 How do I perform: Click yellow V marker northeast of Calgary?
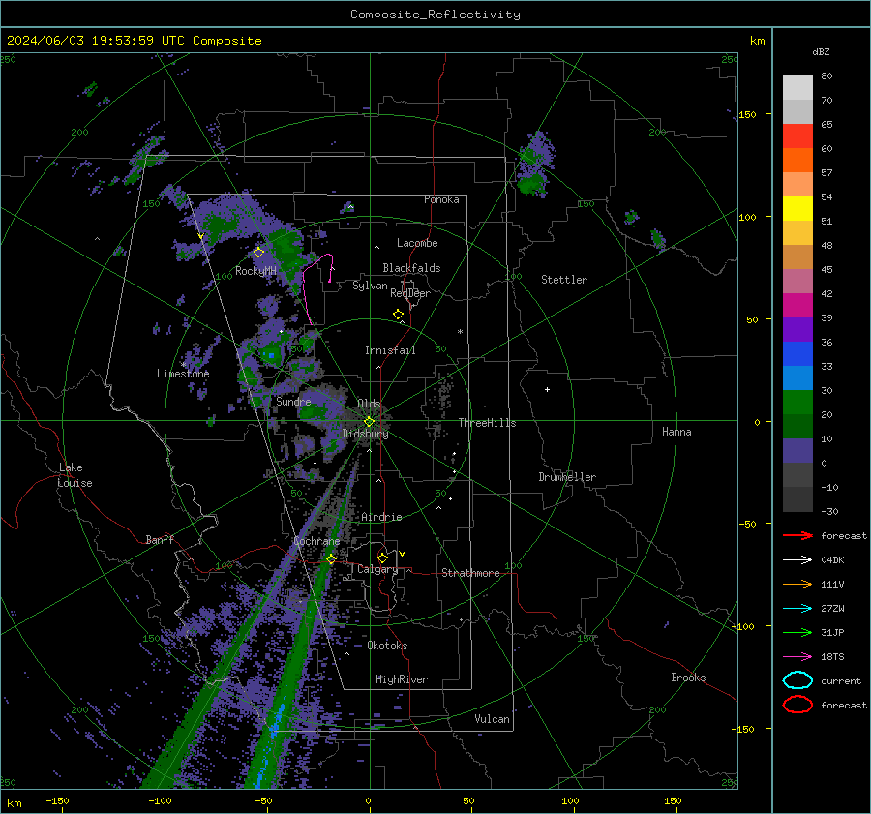click(x=403, y=554)
